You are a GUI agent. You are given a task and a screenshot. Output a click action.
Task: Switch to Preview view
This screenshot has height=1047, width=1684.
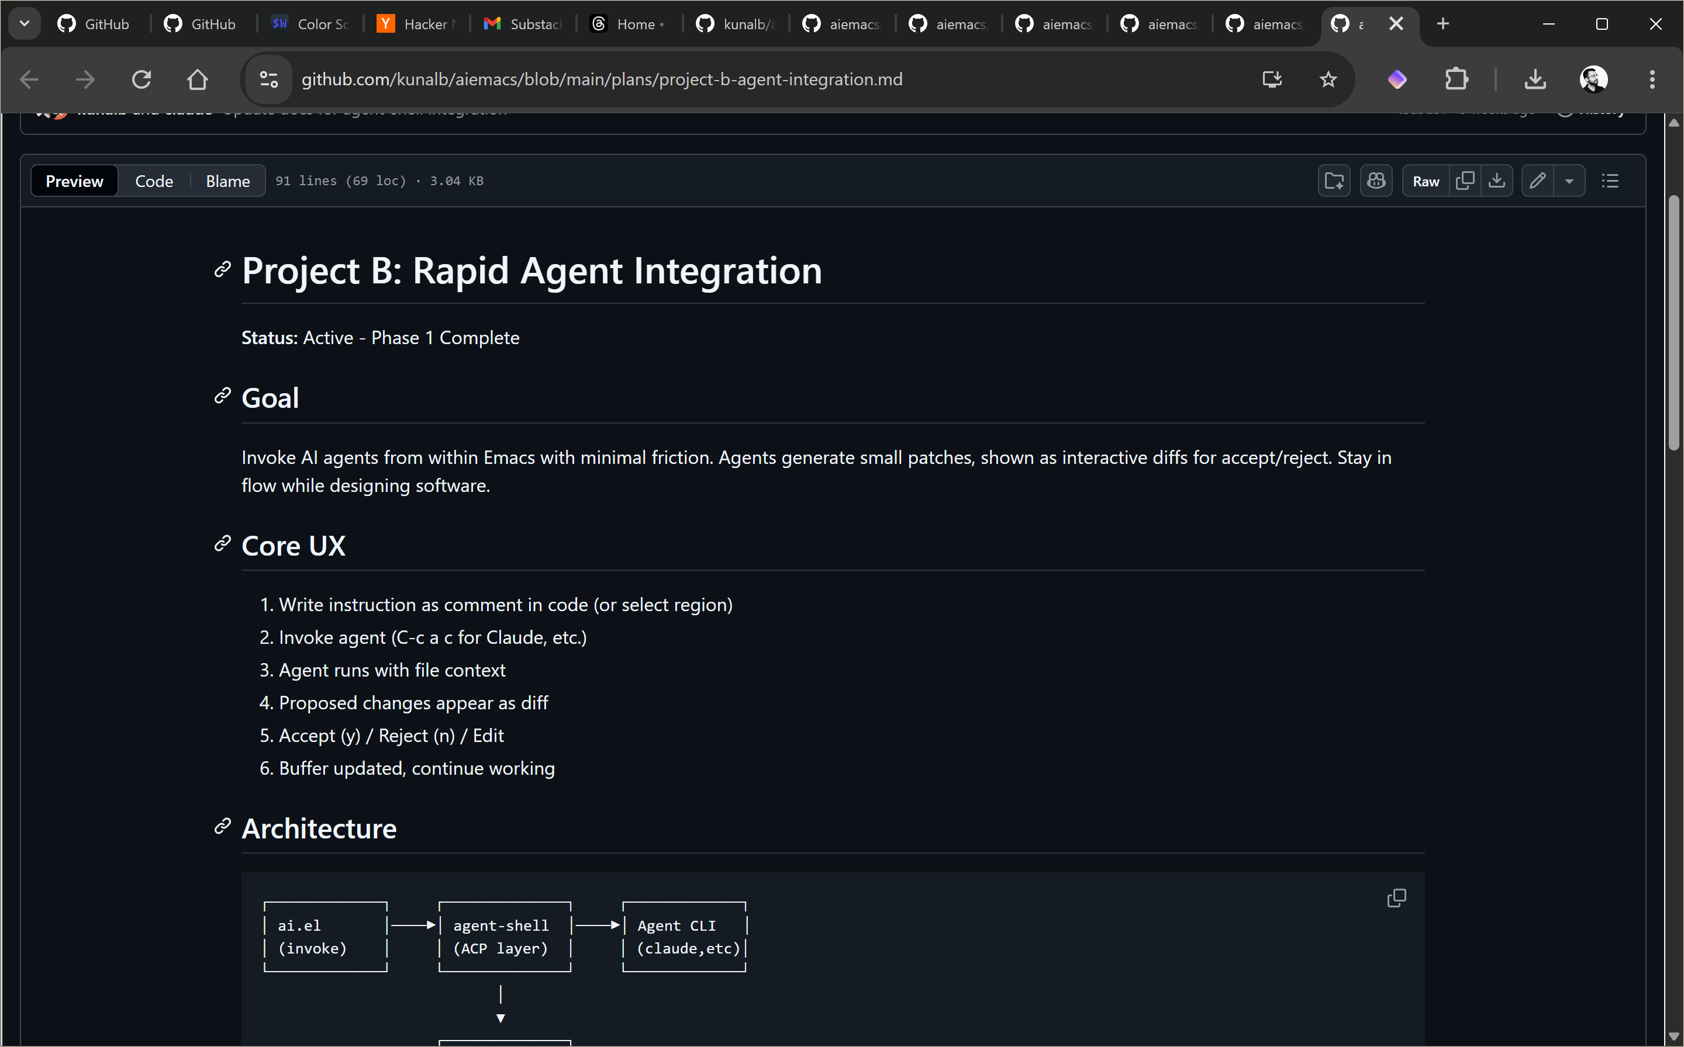74,182
